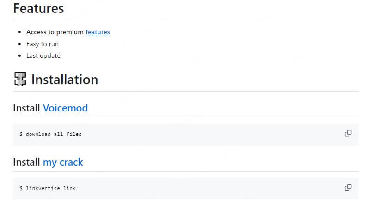Copy the linkvertise link code snippet
Screen dimensions: 367x203
point(348,188)
